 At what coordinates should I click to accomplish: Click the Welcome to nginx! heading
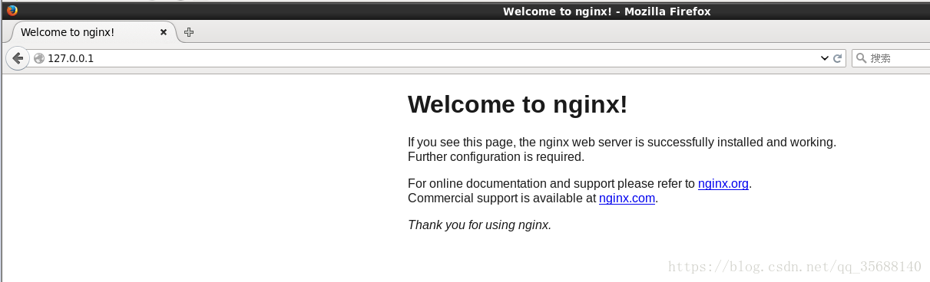point(518,104)
